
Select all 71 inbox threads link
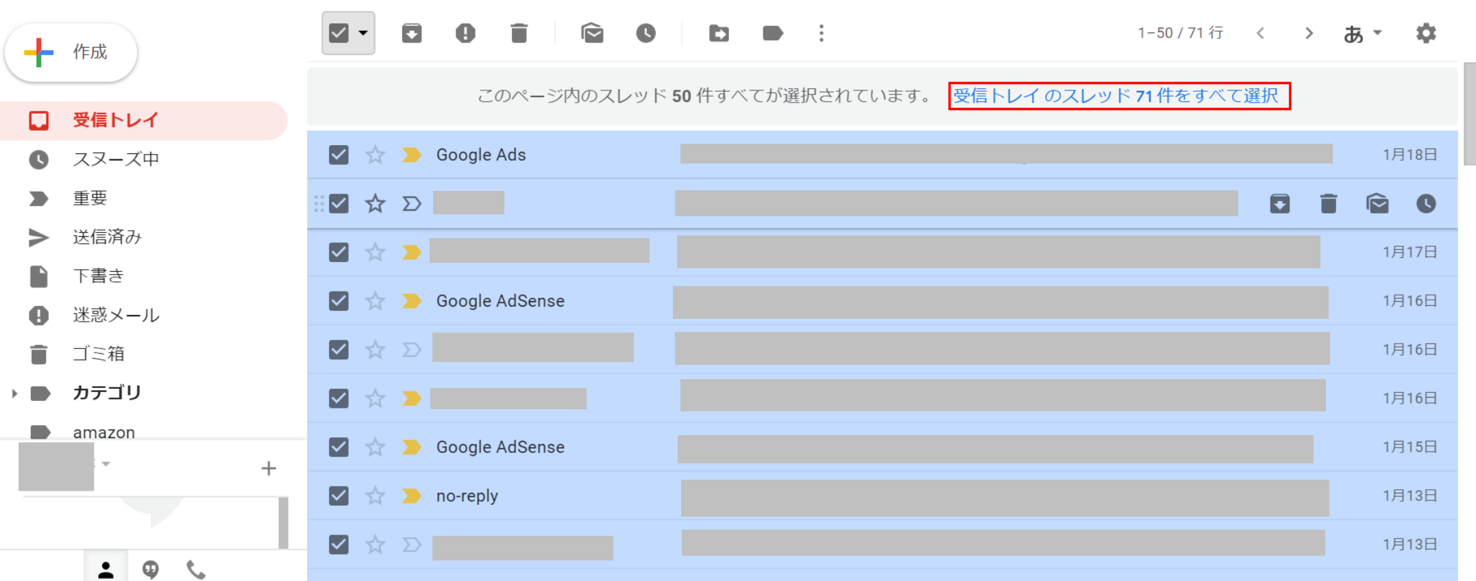pyautogui.click(x=1118, y=96)
